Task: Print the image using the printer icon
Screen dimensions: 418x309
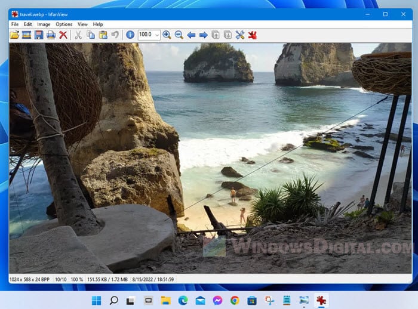Action: pyautogui.click(x=51, y=35)
